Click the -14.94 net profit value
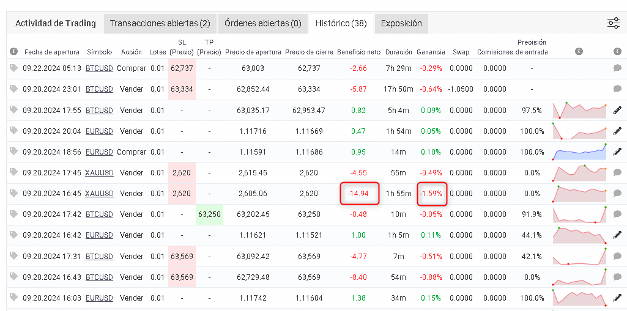Screen dimensions: 627x311 tap(358, 194)
